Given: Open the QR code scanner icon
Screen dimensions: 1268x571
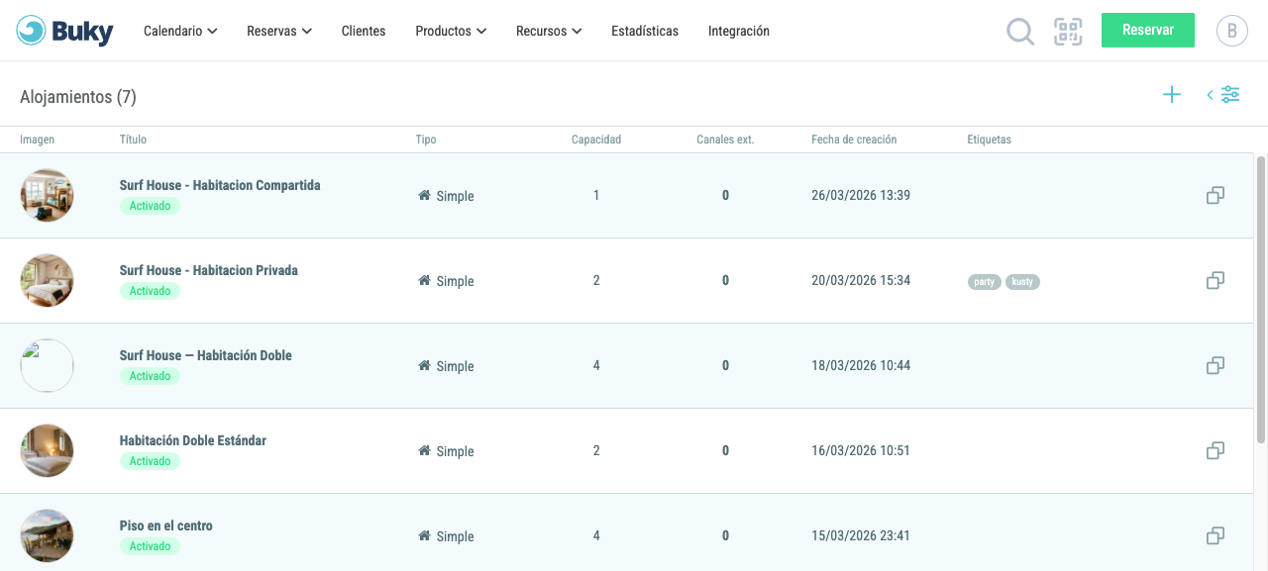Looking at the screenshot, I should click(1068, 32).
